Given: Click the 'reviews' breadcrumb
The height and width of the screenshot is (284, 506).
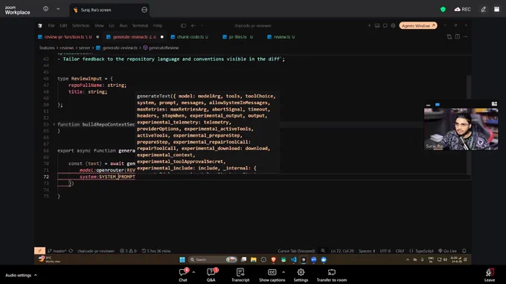Looking at the screenshot, I should point(66,48).
